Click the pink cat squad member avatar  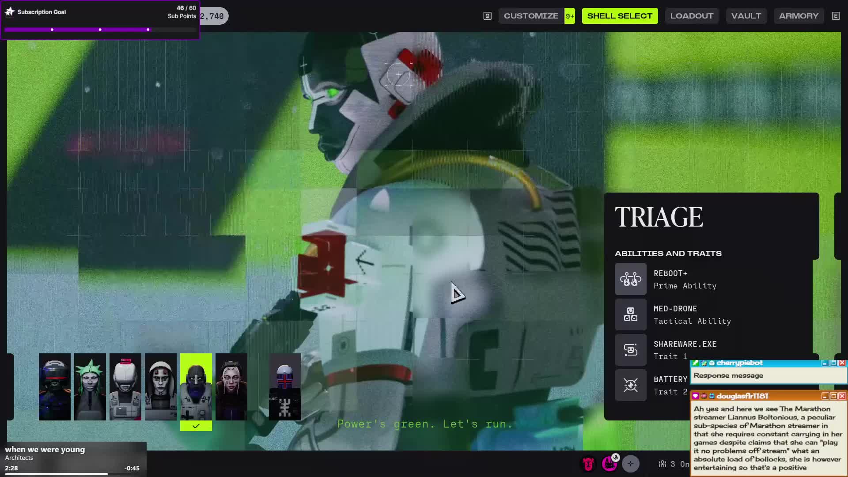point(609,464)
